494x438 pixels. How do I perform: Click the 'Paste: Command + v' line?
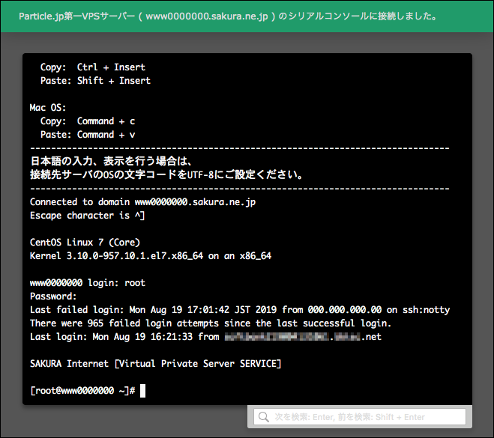88,135
